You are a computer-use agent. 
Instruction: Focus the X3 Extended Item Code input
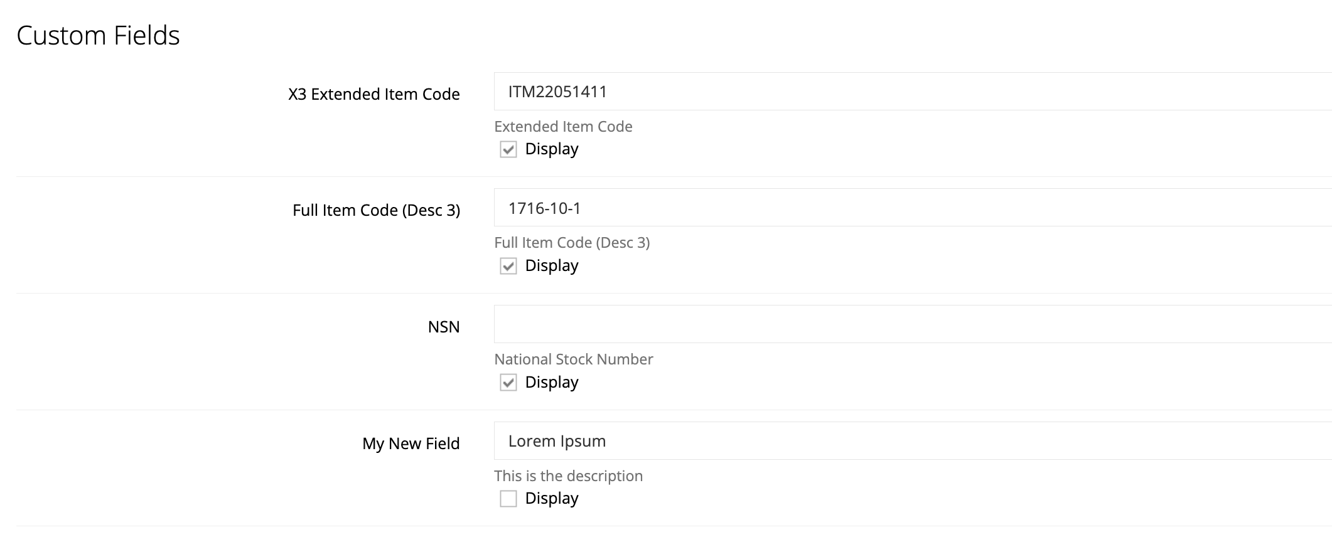click(913, 92)
